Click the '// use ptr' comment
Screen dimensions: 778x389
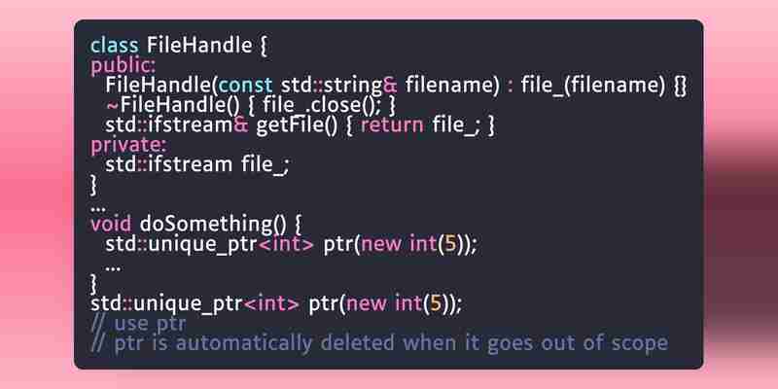pyautogui.click(x=138, y=324)
